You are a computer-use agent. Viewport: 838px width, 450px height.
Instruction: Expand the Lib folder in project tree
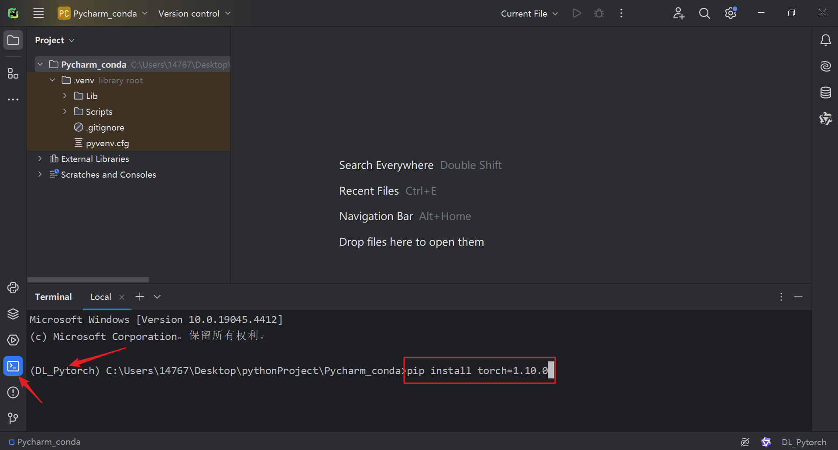pos(65,96)
